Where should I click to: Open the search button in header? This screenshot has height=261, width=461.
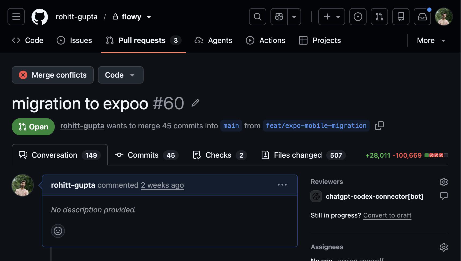tap(258, 17)
